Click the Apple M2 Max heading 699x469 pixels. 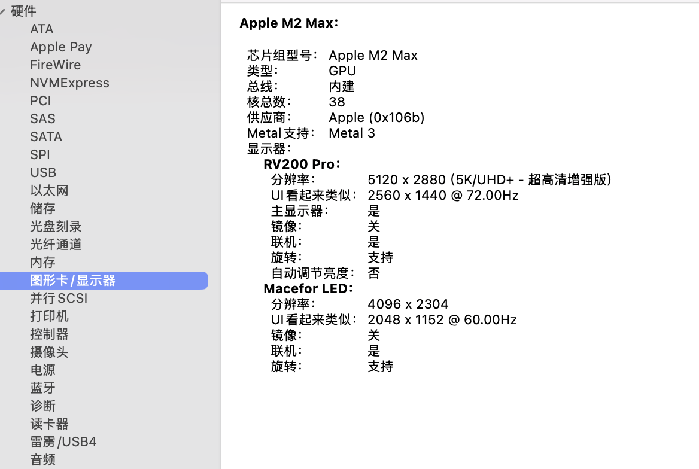point(289,23)
